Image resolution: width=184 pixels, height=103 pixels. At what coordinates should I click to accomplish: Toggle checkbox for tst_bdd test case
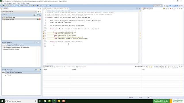3,19
